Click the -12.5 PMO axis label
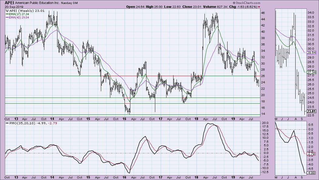 [x=265, y=172]
